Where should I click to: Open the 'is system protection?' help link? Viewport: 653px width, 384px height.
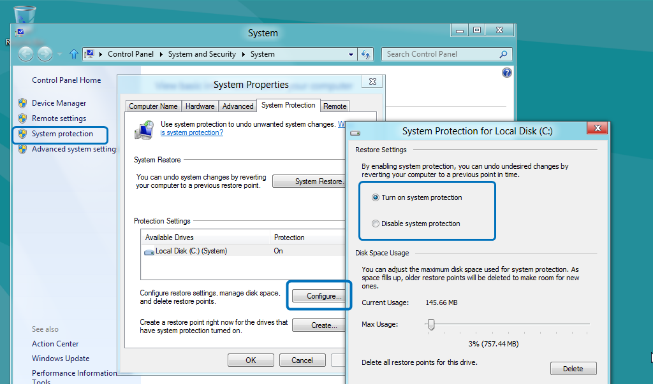tap(191, 132)
